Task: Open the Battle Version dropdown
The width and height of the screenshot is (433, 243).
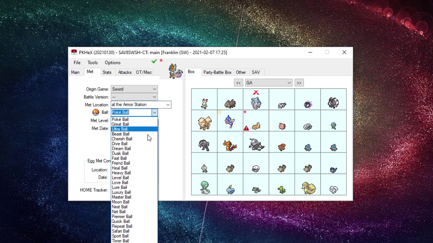Action: (x=134, y=97)
